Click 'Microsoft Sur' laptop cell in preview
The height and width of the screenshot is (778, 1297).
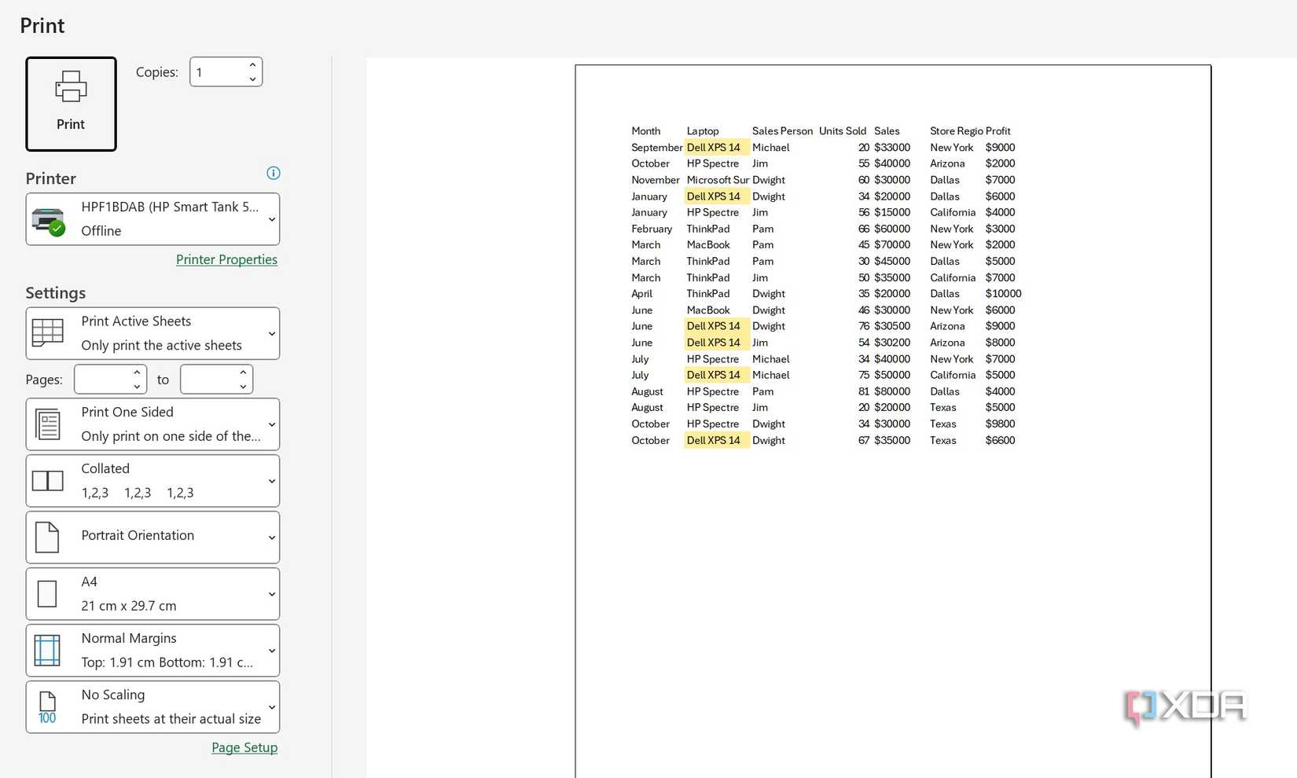[718, 180]
